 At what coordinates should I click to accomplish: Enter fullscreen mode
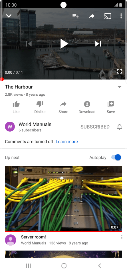point(119,71)
